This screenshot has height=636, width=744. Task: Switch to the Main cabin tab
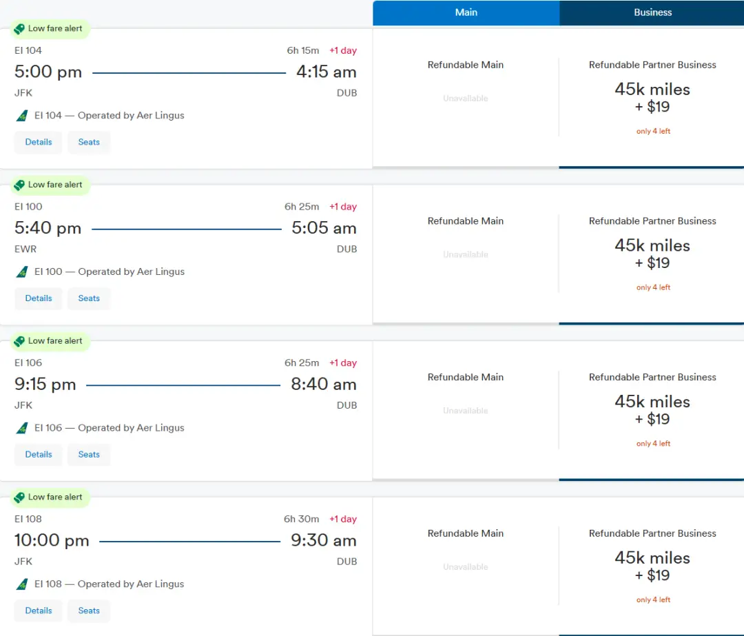(x=466, y=12)
